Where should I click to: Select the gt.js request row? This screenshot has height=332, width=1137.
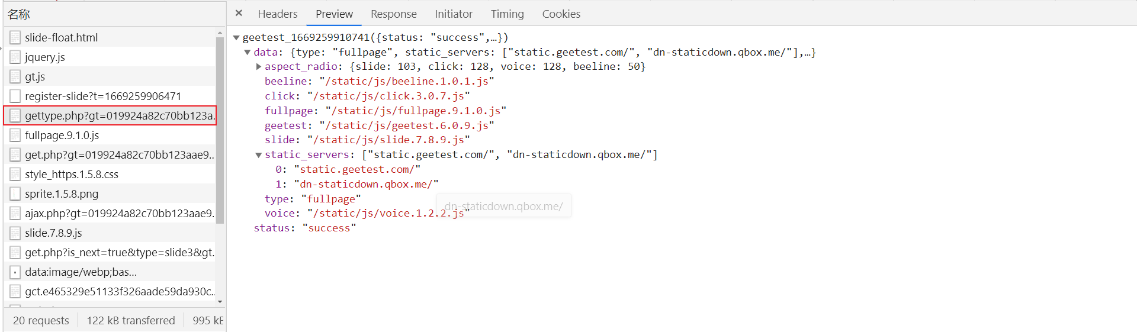click(x=110, y=76)
